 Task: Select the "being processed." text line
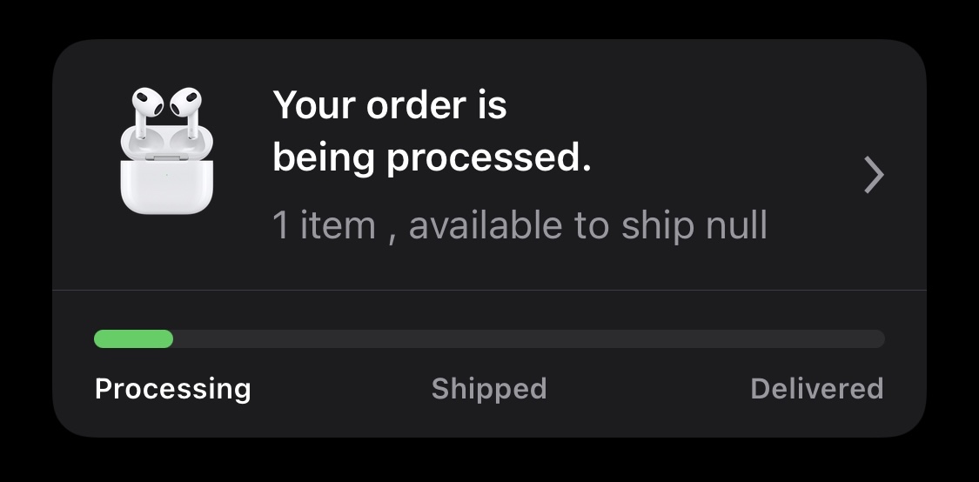pos(432,158)
